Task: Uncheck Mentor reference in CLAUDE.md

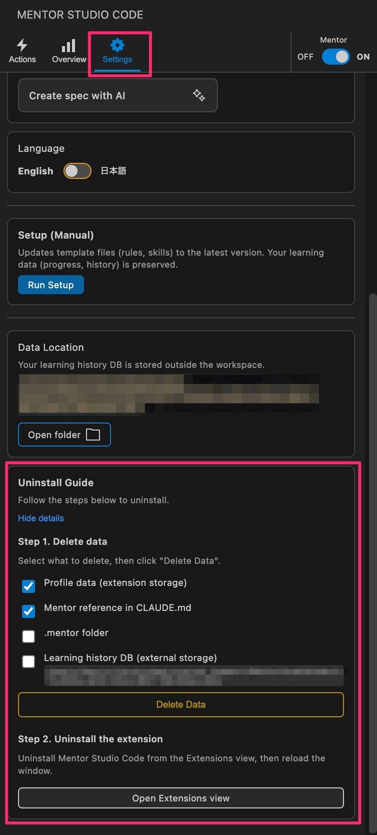Action: coord(28,611)
